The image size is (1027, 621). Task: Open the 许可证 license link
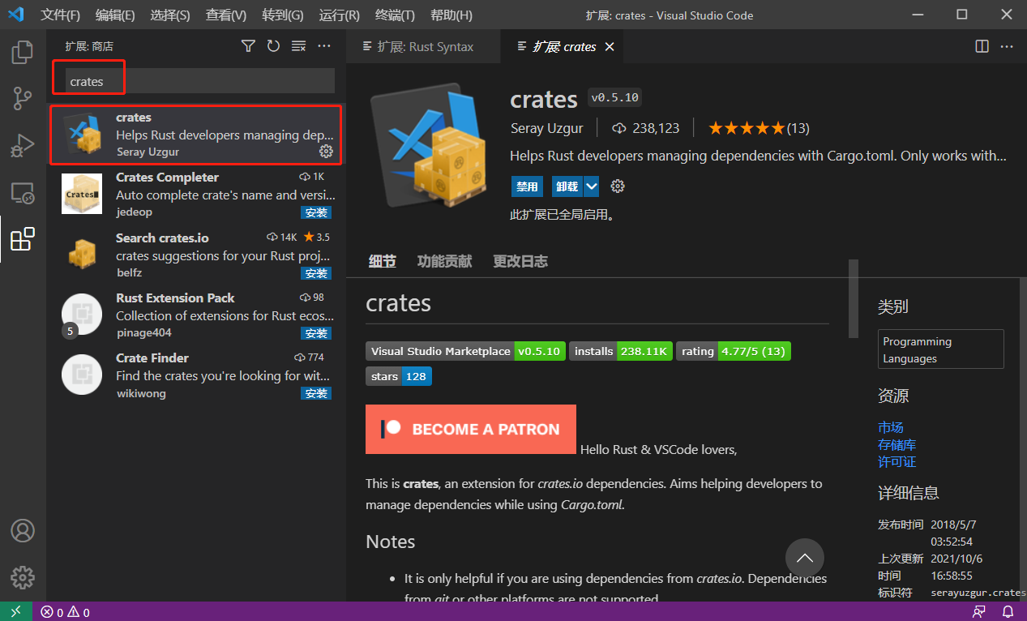click(896, 461)
